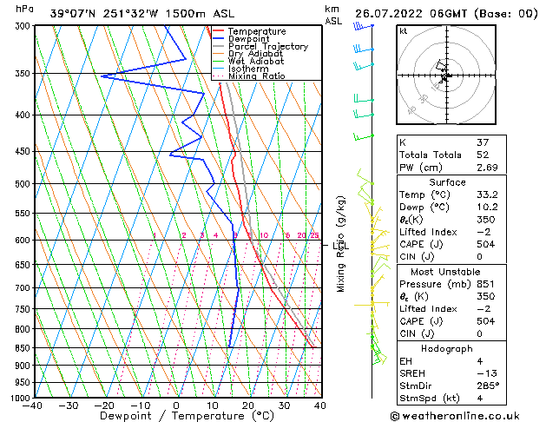Click the 'Wet Adiabat' legend entry
This screenshot has width=546, height=422.
256,62
